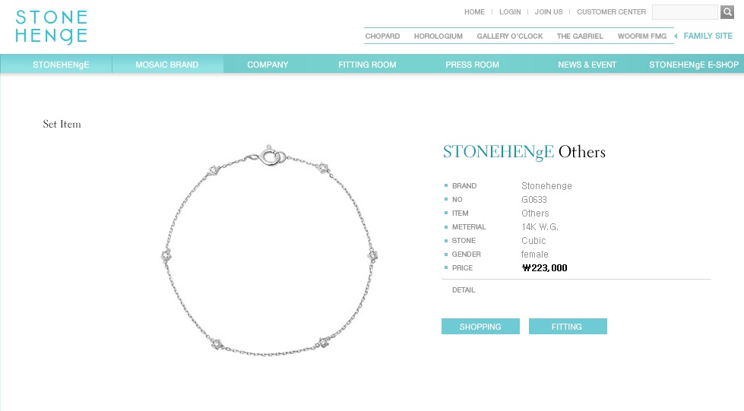
Task: Open the CUSTOMER CENTER link
Action: tap(611, 12)
